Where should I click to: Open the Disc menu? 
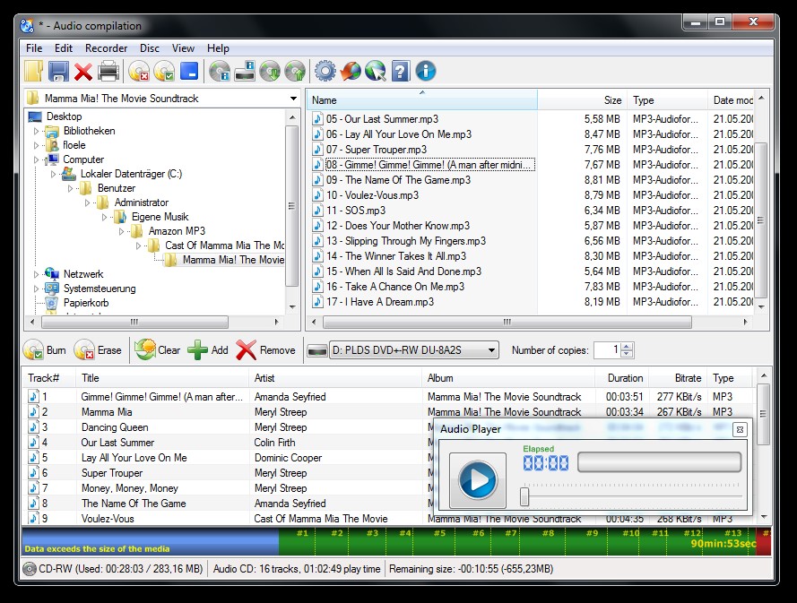150,48
